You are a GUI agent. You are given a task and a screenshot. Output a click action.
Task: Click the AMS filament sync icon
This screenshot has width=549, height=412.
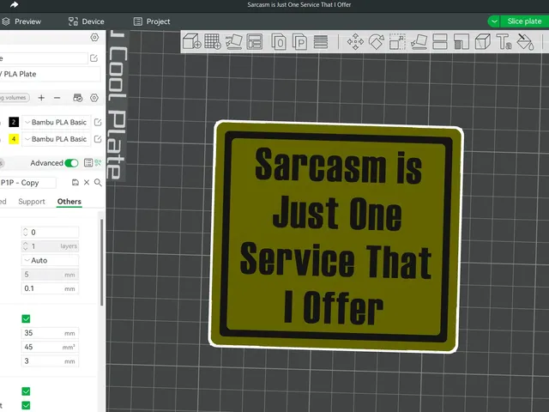pos(78,98)
